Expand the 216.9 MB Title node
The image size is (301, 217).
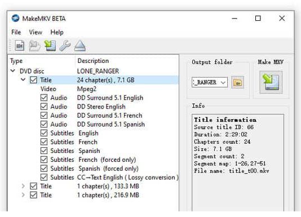(23, 195)
